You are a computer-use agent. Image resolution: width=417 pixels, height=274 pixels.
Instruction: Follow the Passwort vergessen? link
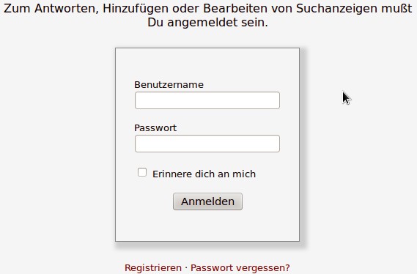pos(240,267)
